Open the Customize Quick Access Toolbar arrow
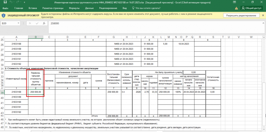 click(25, 2)
